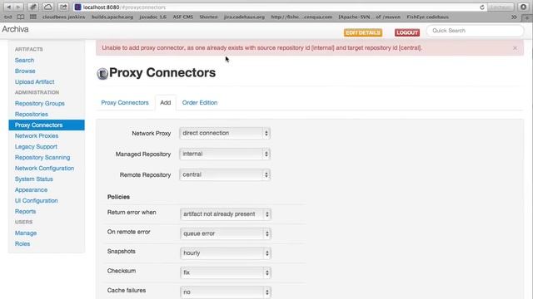Open cloudbees jenkins bookmark

[x=63, y=17]
